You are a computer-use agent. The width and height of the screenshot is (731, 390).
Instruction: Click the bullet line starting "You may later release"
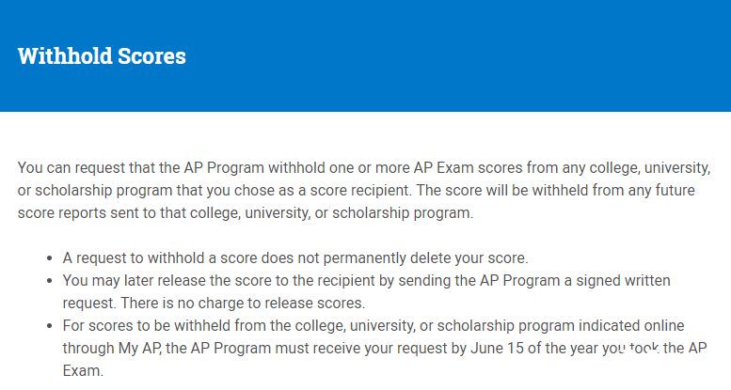pyautogui.click(x=366, y=280)
